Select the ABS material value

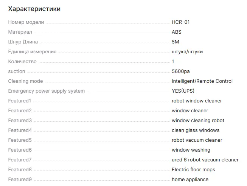coord(177,32)
